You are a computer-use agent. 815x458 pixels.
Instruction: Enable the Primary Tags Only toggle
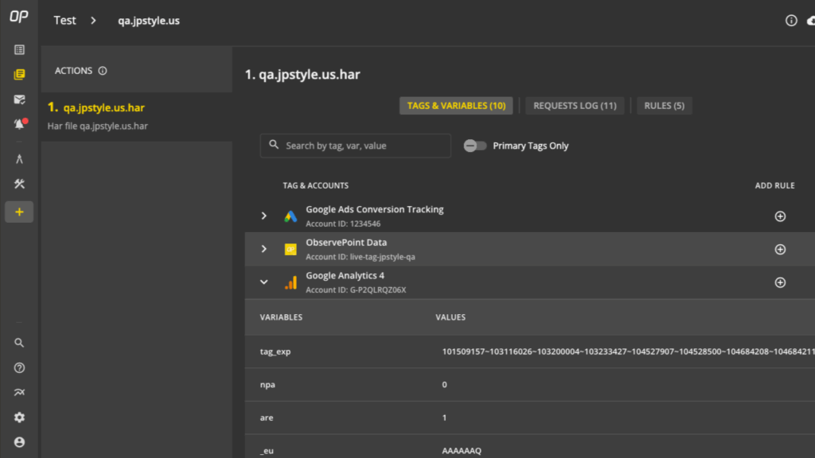coord(475,146)
